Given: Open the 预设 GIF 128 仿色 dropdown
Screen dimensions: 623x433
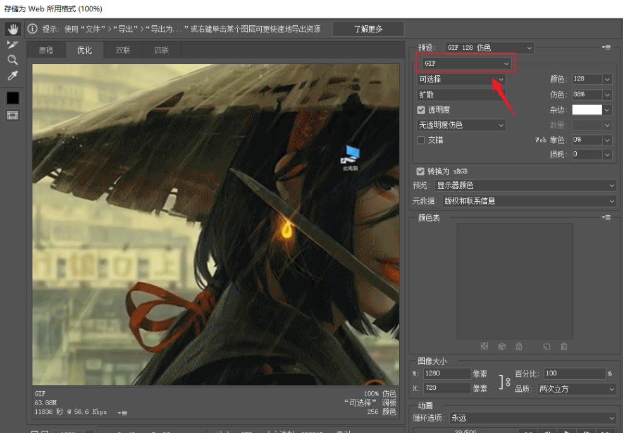Looking at the screenshot, I should click(x=489, y=47).
